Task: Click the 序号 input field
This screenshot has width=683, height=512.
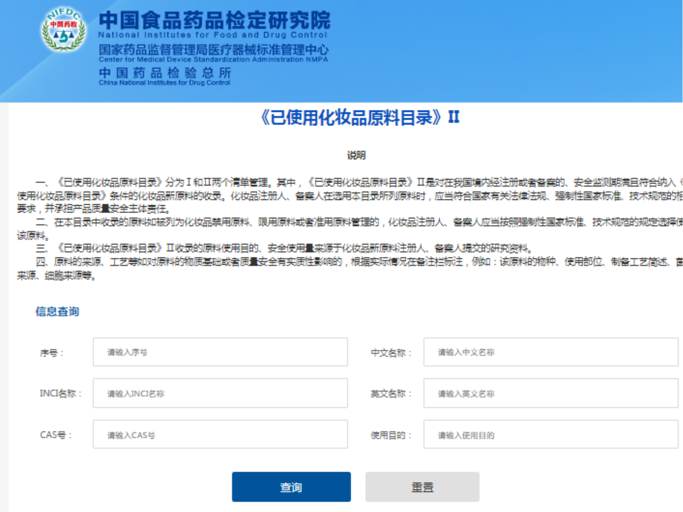Action: 220,352
